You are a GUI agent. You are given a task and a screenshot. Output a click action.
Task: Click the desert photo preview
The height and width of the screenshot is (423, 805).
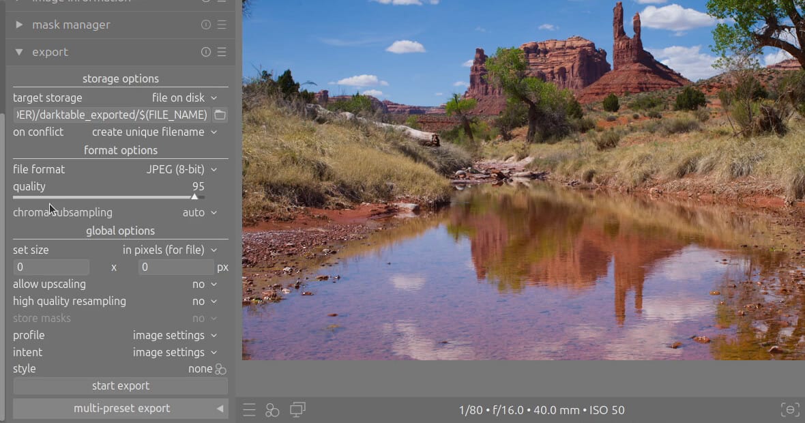(x=523, y=179)
